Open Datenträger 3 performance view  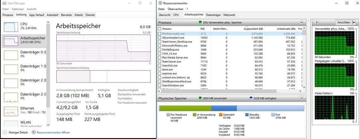[x=24, y=97]
